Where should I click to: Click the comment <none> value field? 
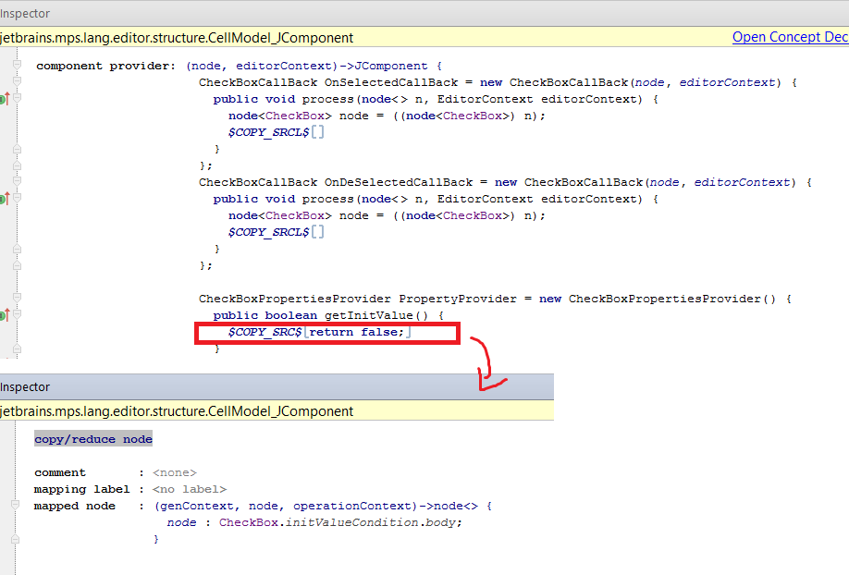click(174, 472)
